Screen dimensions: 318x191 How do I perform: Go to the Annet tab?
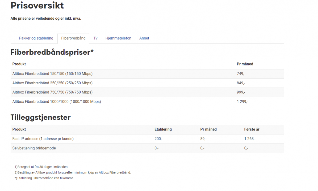point(144,38)
